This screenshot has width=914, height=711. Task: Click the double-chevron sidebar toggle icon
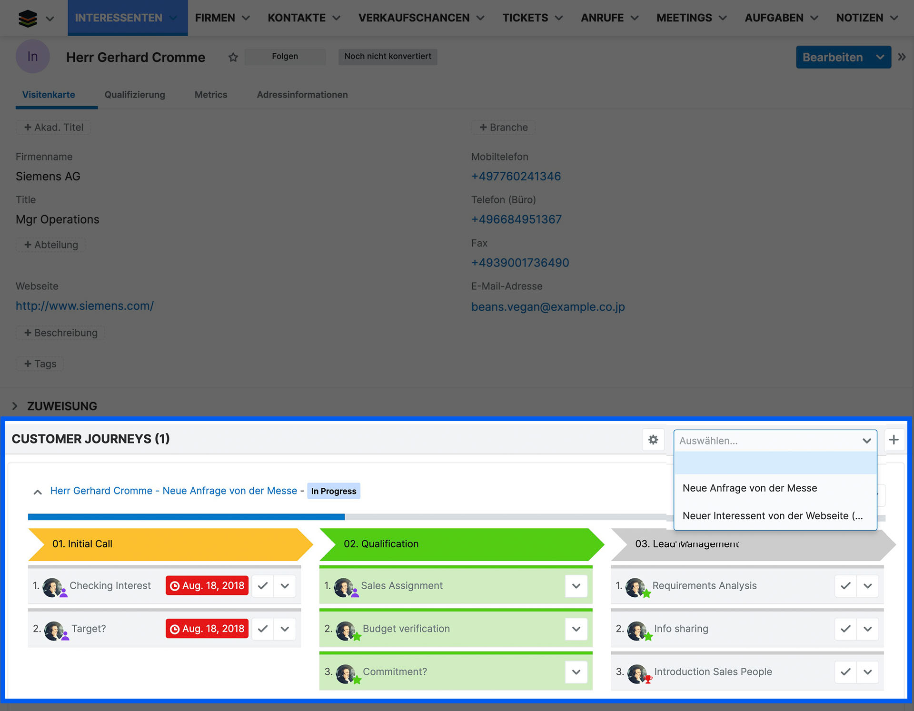click(902, 57)
